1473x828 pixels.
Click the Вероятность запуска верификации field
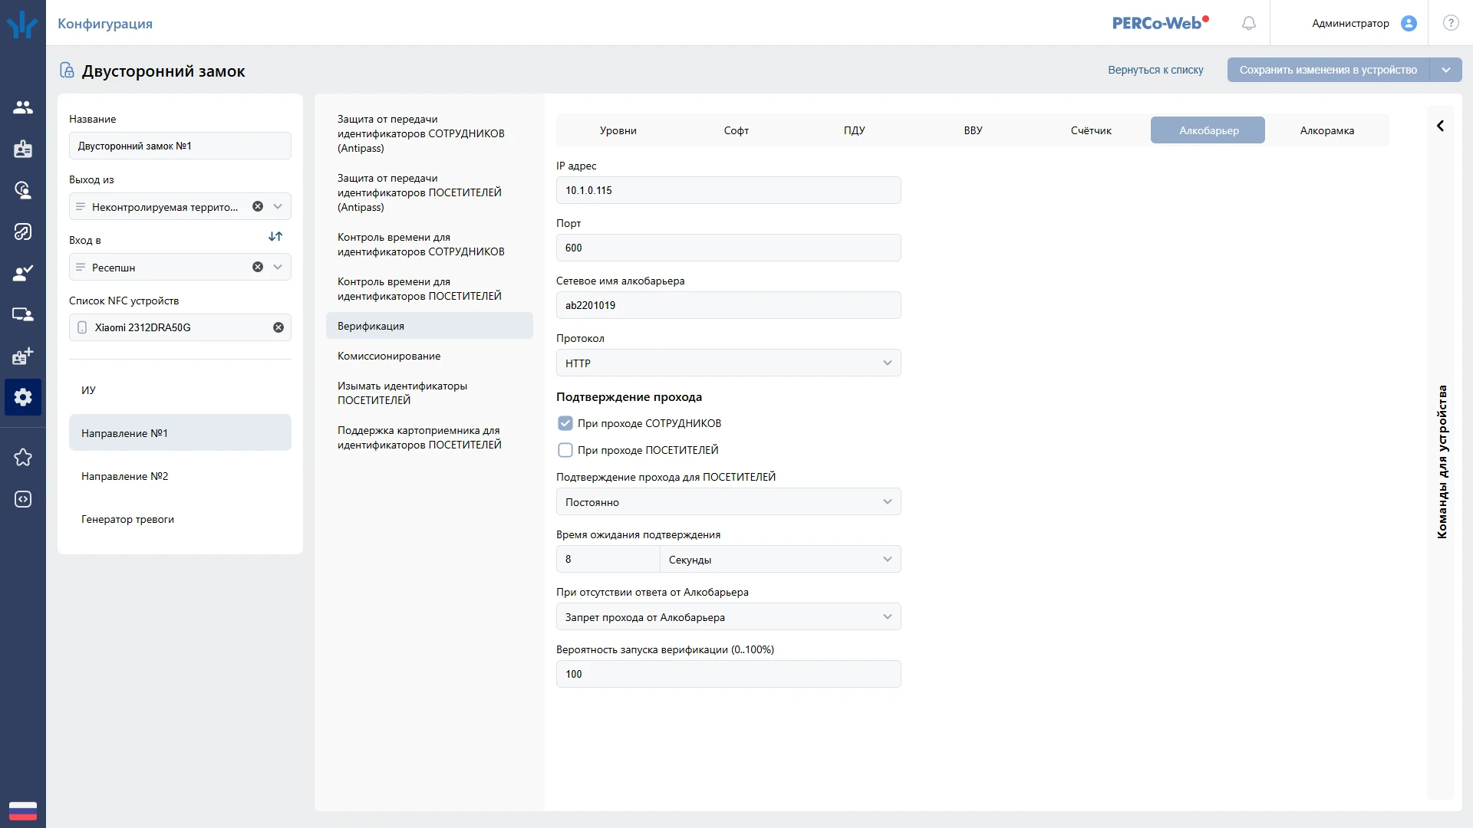[x=728, y=674]
